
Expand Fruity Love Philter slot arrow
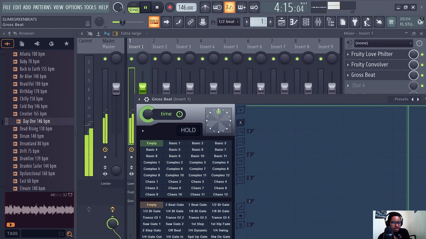pos(348,54)
